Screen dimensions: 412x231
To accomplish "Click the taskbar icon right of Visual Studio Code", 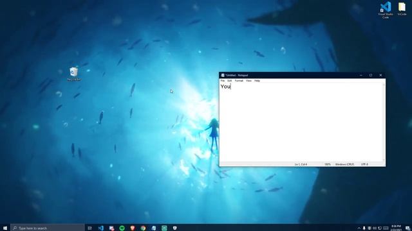I will point(111,228).
